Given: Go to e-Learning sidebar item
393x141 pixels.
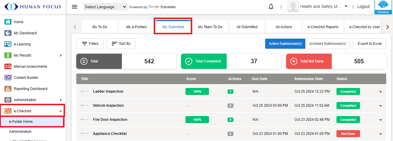Looking at the screenshot, I should point(22,44).
